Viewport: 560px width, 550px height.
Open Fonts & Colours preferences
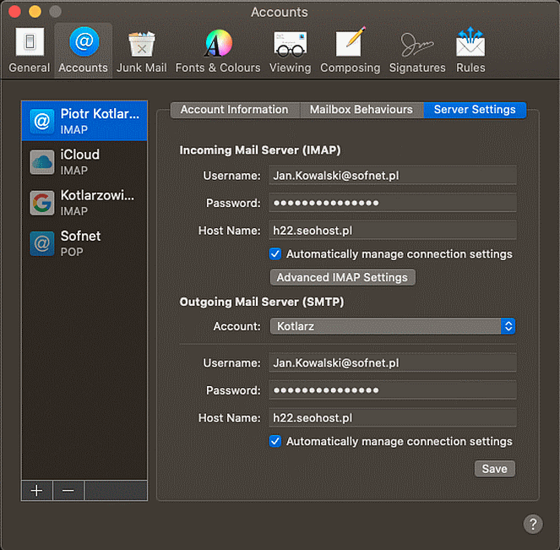217,51
